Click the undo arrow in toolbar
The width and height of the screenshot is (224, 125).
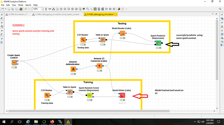pos(26,9)
